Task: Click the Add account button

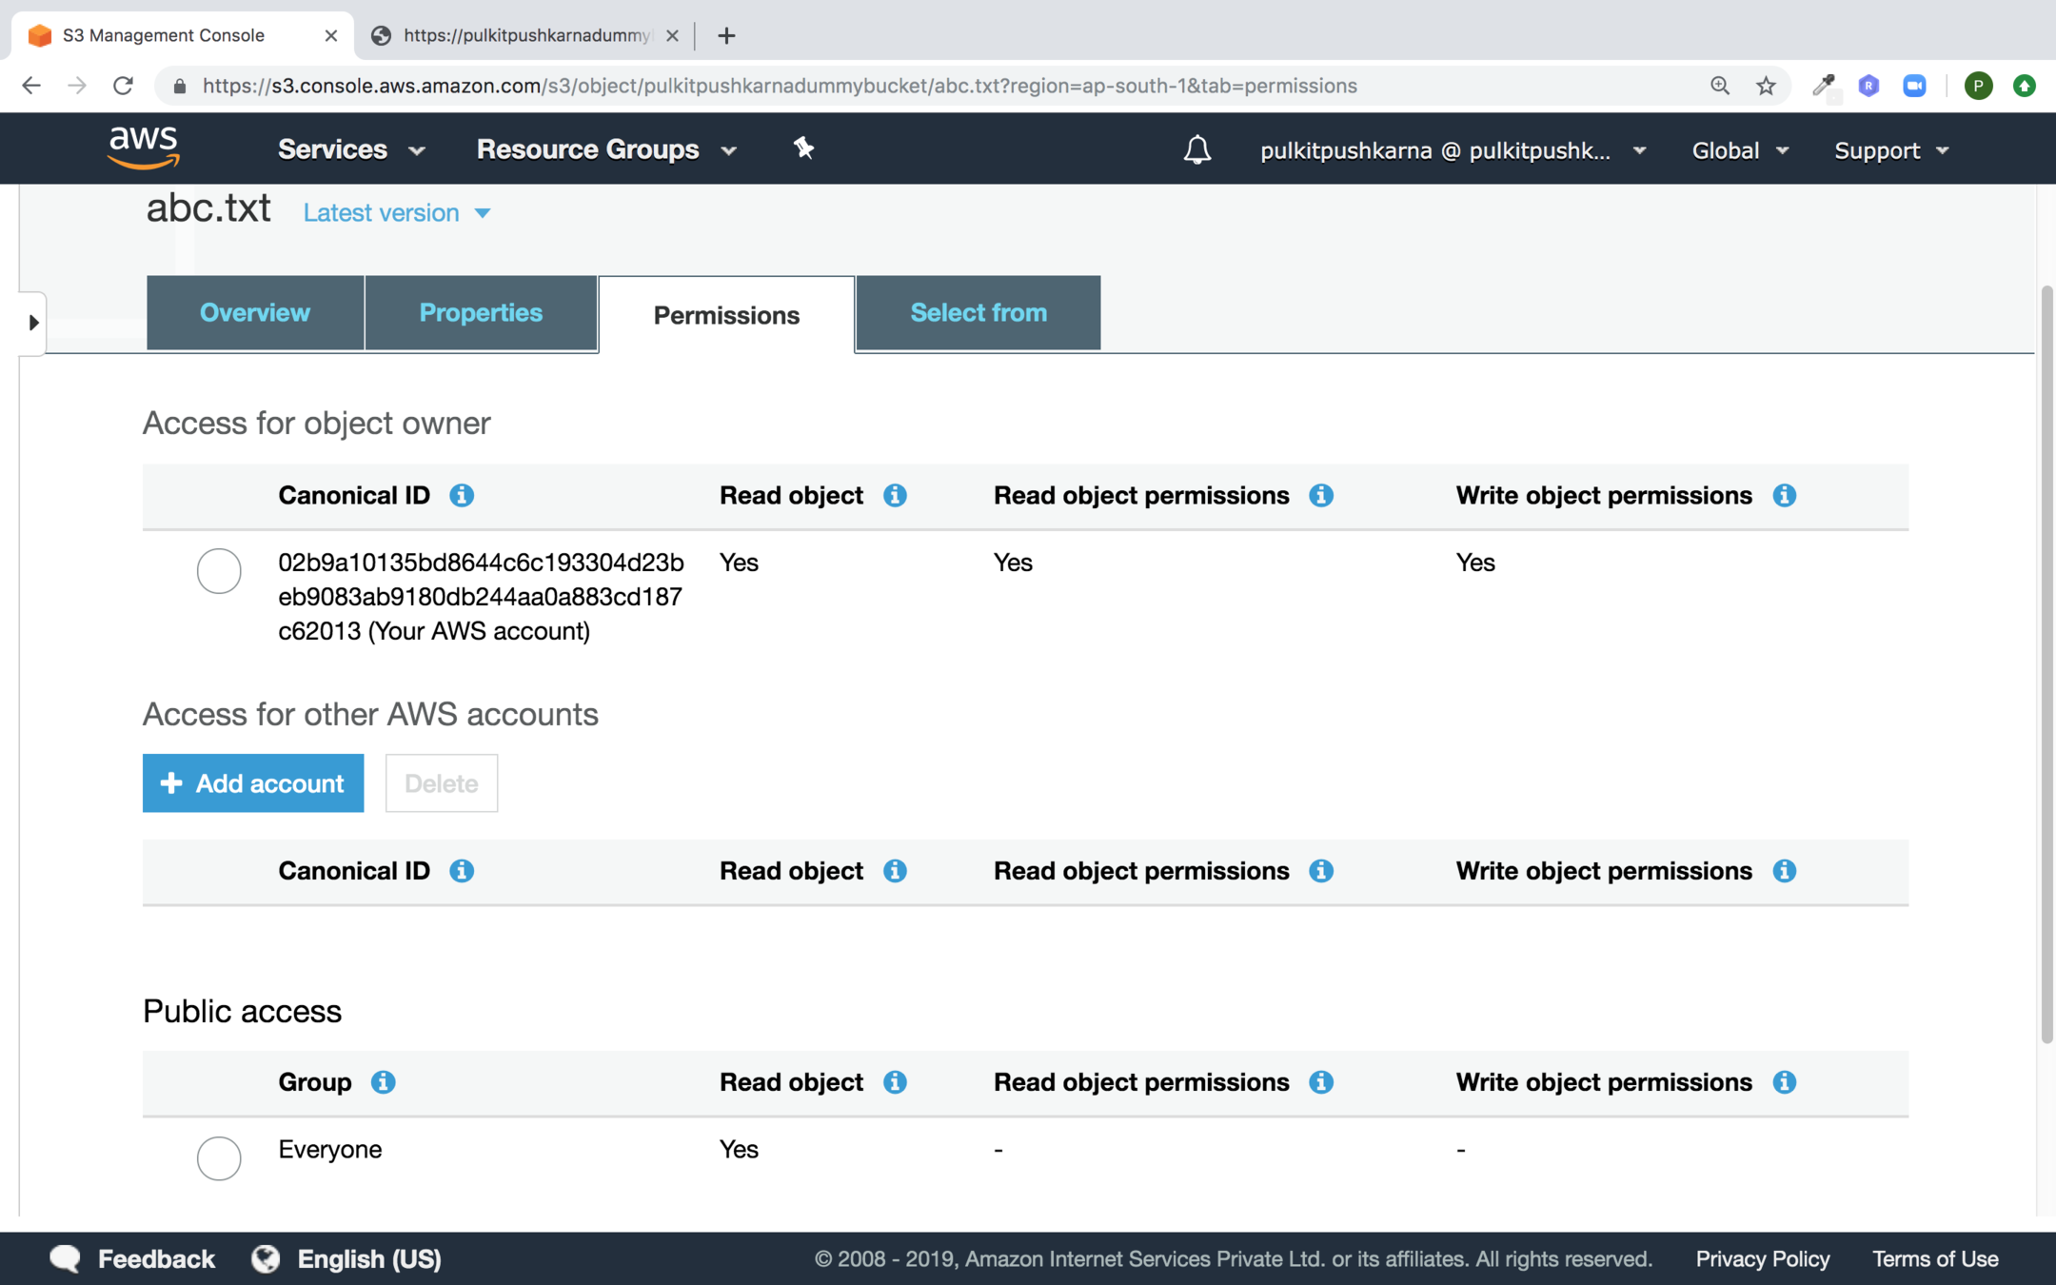Action: coord(253,783)
